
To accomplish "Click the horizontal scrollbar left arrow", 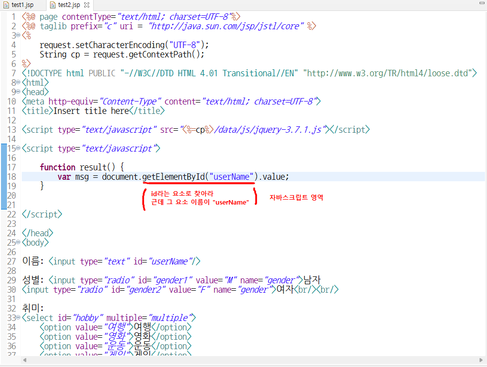I will click(x=25, y=360).
